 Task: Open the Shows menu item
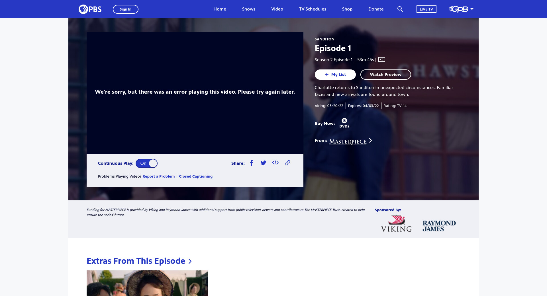(x=248, y=9)
